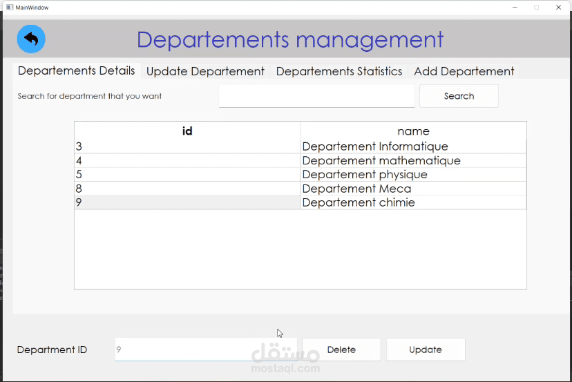The image size is (572, 382).
Task: Click the department search input field
Action: 316,96
